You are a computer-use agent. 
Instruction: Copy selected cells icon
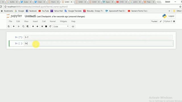pyautogui.click(x=23, y=26)
